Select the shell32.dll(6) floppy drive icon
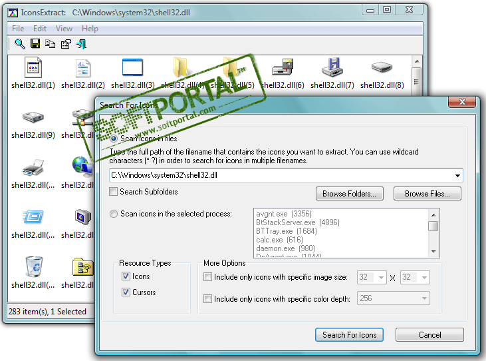486x361 pixels. [x=283, y=67]
